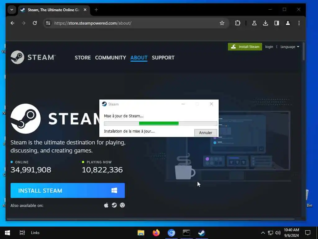Select the ABOUT menu item
Image resolution: width=318 pixels, height=239 pixels.
[139, 58]
